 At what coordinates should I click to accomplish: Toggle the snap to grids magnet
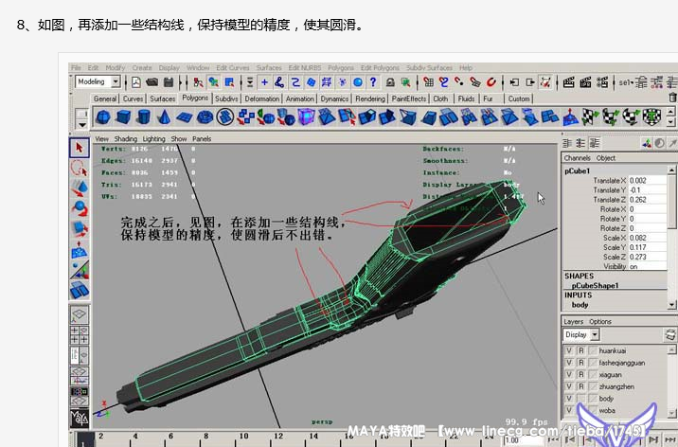[x=429, y=82]
